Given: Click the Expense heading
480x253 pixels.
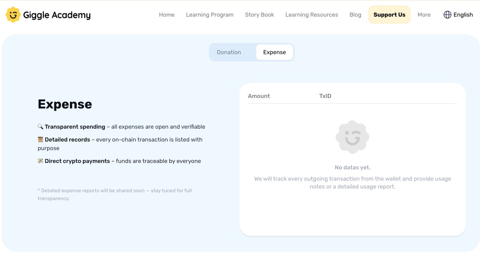Looking at the screenshot, I should coord(65,104).
